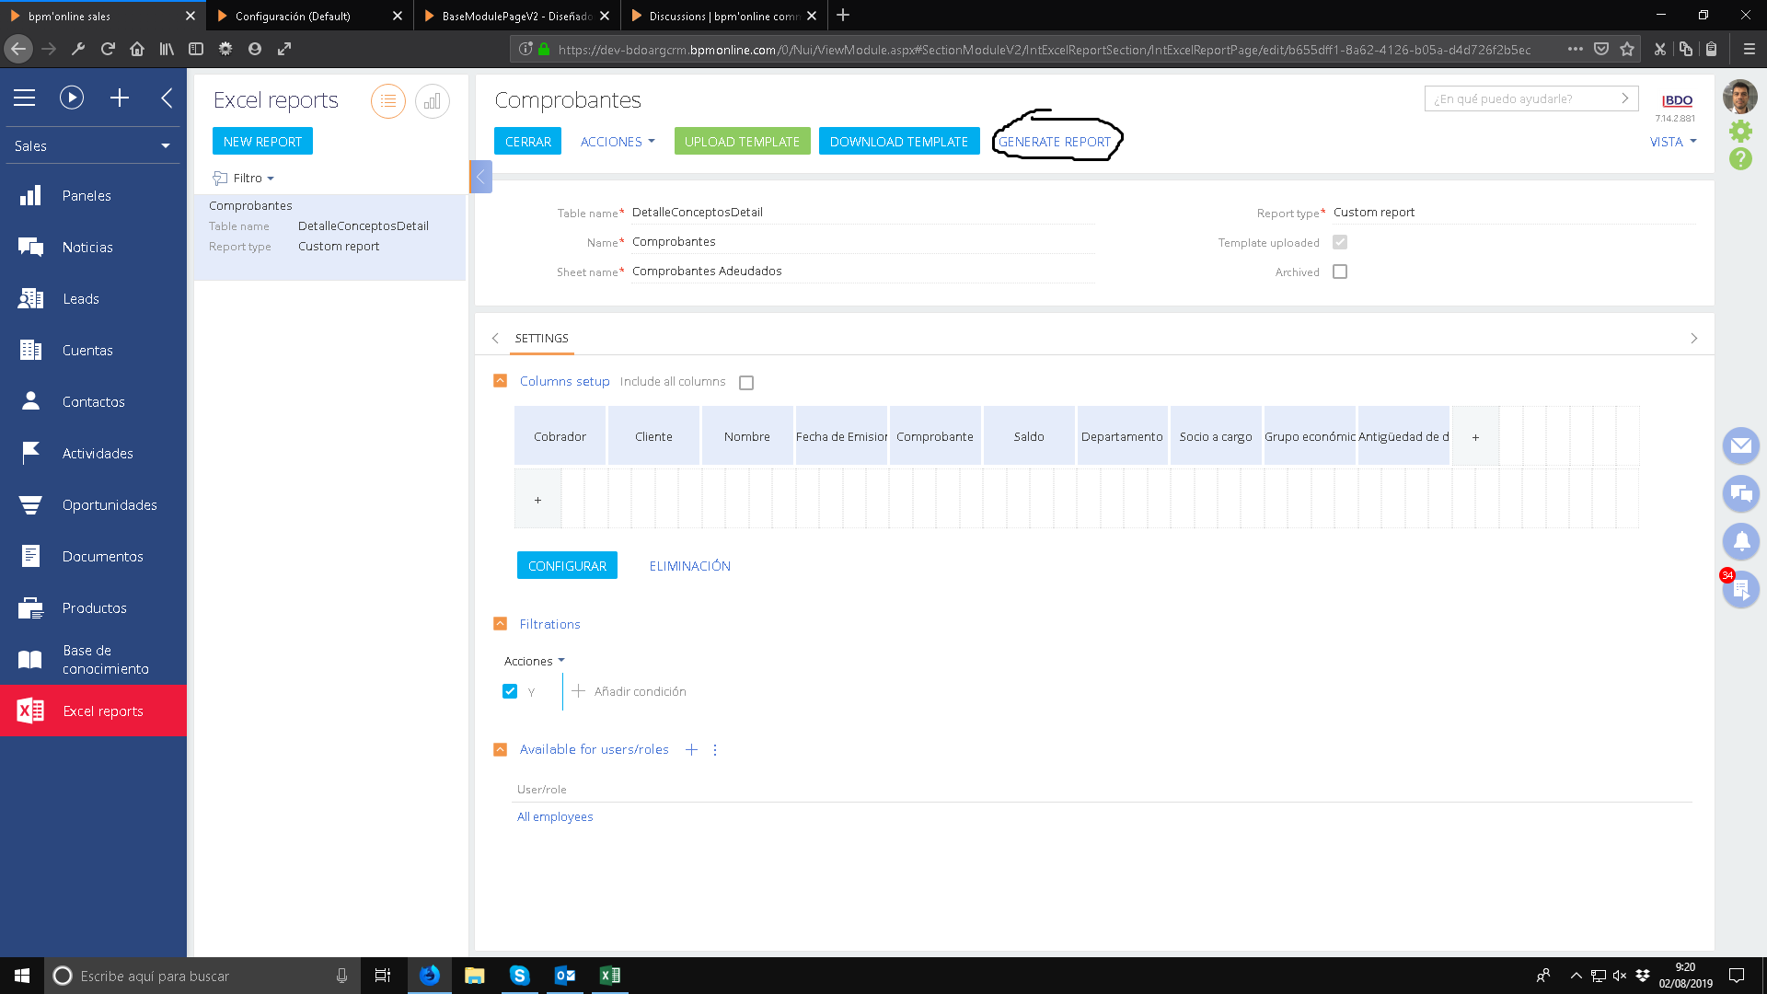Open Productos section
1767x994 pixels.
(93, 607)
